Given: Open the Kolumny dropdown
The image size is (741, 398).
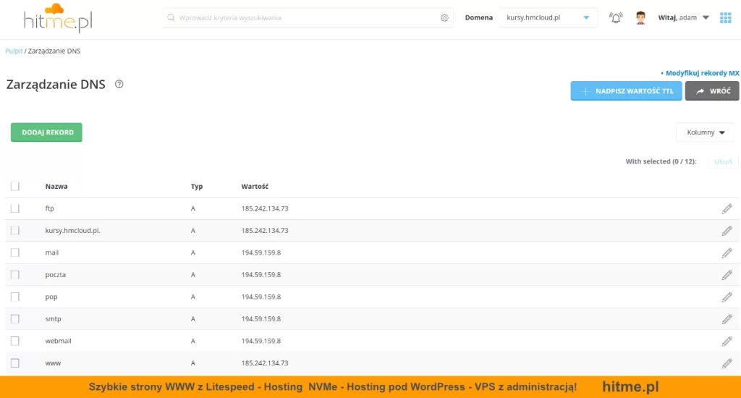Looking at the screenshot, I should tap(705, 132).
